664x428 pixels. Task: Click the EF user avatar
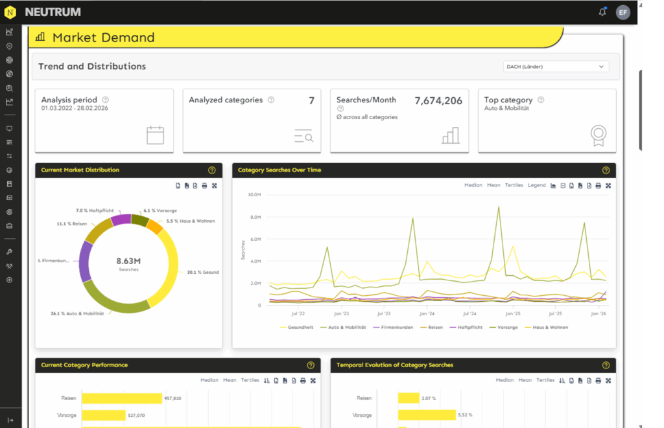click(x=622, y=12)
